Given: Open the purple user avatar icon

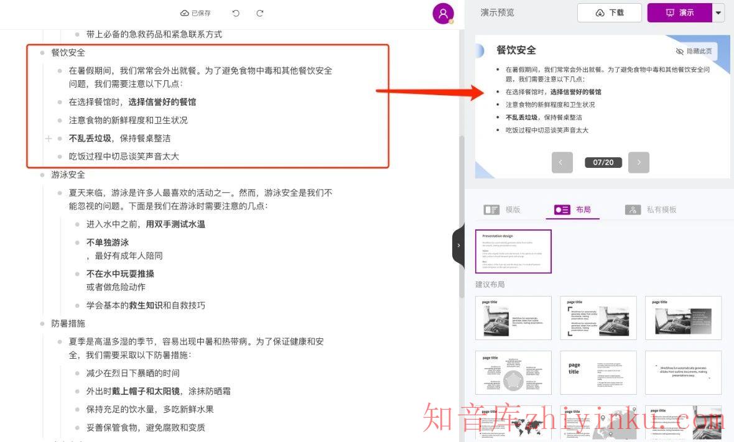Looking at the screenshot, I should [443, 13].
